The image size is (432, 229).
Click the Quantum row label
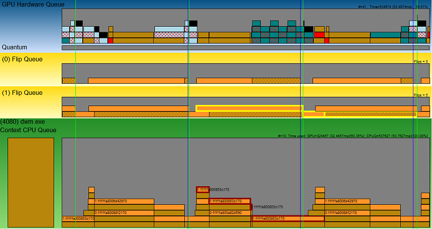pos(14,47)
